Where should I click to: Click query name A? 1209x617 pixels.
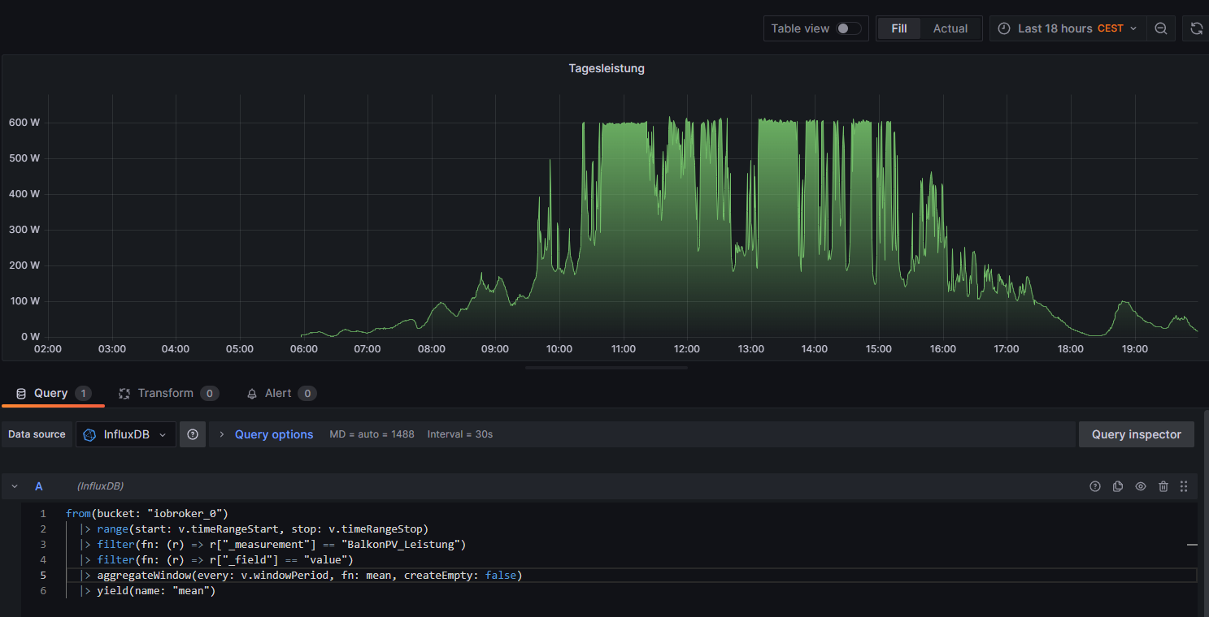(38, 486)
